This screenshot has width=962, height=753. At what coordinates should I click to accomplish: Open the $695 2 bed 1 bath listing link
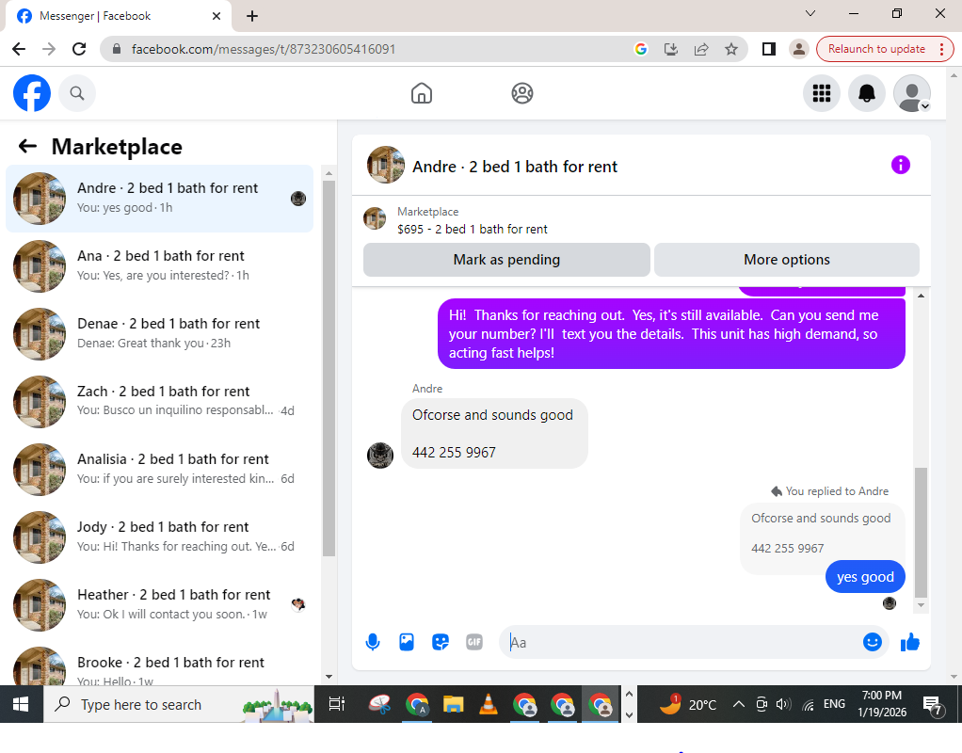click(x=473, y=229)
